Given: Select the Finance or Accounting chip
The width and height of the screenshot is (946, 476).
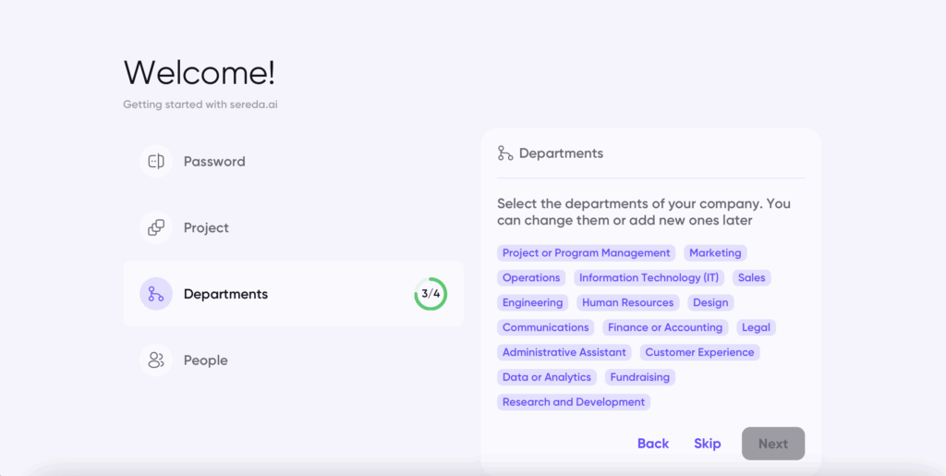Looking at the screenshot, I should point(665,327).
